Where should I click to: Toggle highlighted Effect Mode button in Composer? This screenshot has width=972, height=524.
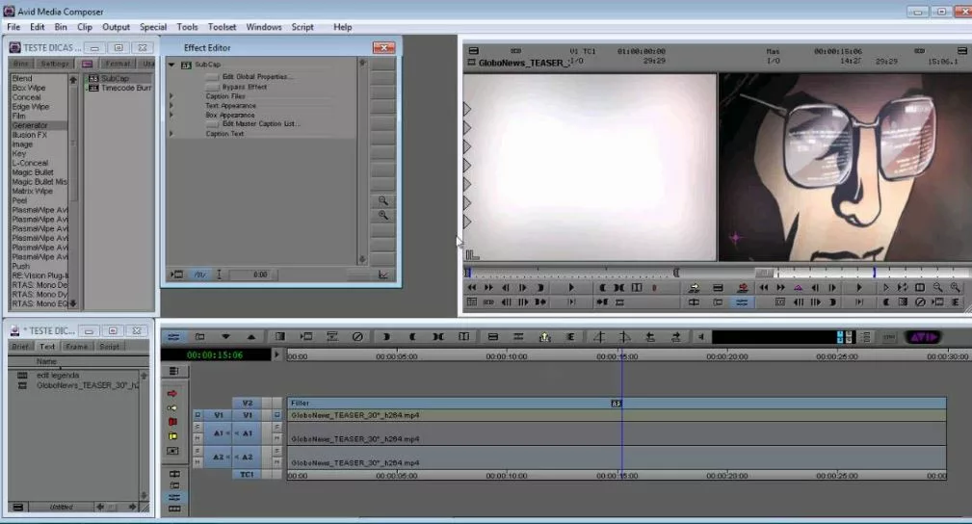point(742,302)
